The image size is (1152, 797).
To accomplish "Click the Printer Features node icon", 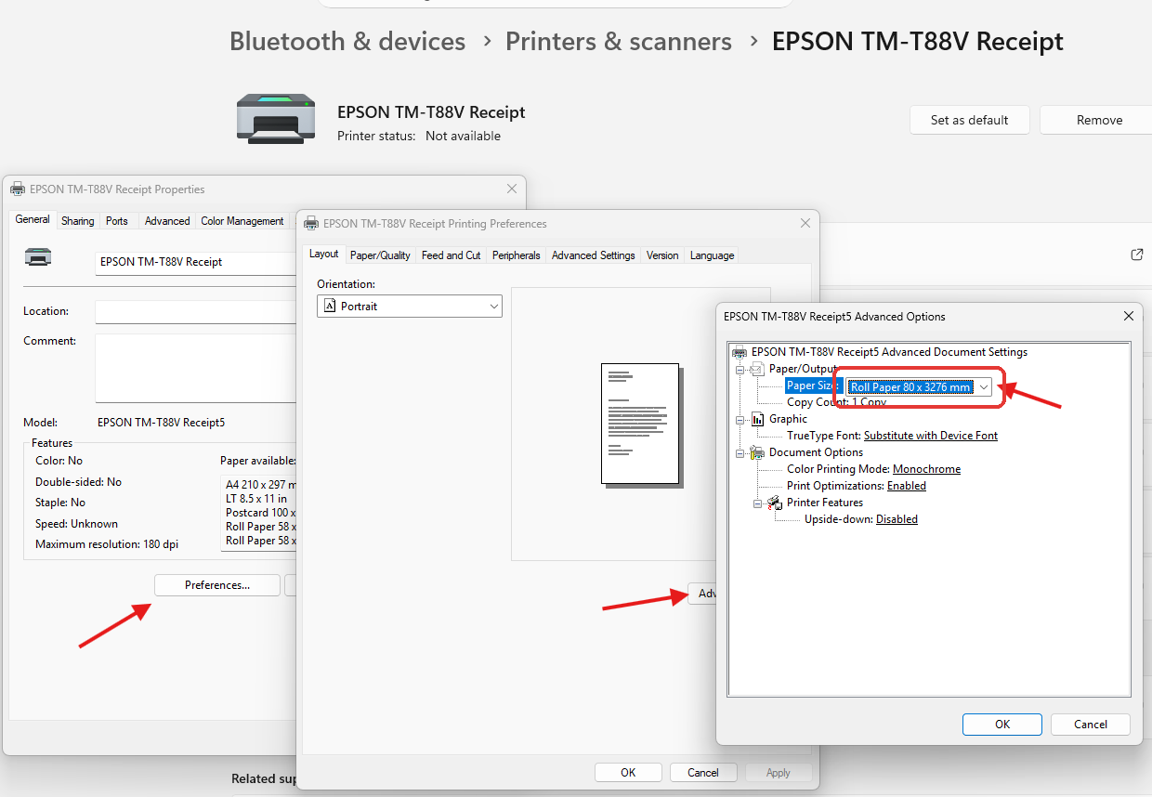I will coord(775,503).
